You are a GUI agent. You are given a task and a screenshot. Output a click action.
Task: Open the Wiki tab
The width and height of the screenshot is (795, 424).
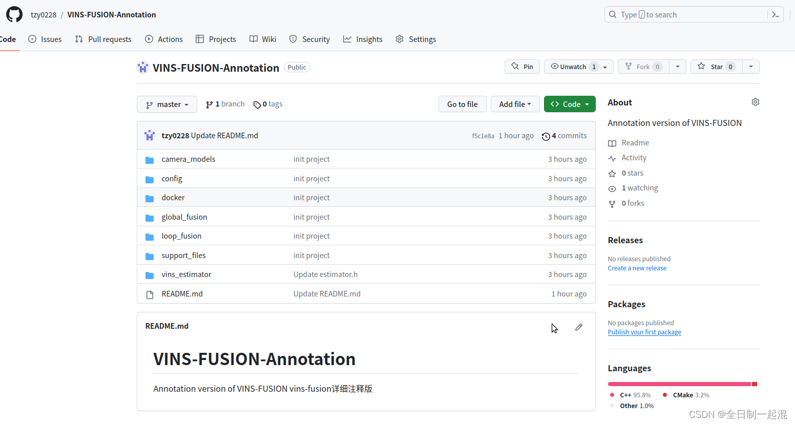[x=263, y=39]
